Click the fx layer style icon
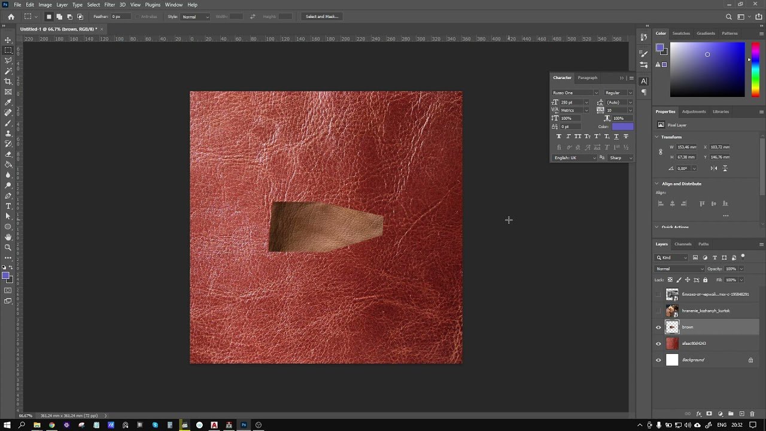766x431 pixels. [x=698, y=414]
